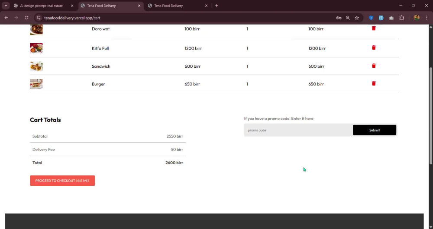Click the Total value 2600 birr
433x229 pixels.
pyautogui.click(x=174, y=163)
